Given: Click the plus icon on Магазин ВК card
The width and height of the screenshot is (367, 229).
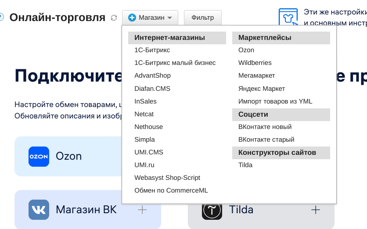Looking at the screenshot, I should 142,210.
